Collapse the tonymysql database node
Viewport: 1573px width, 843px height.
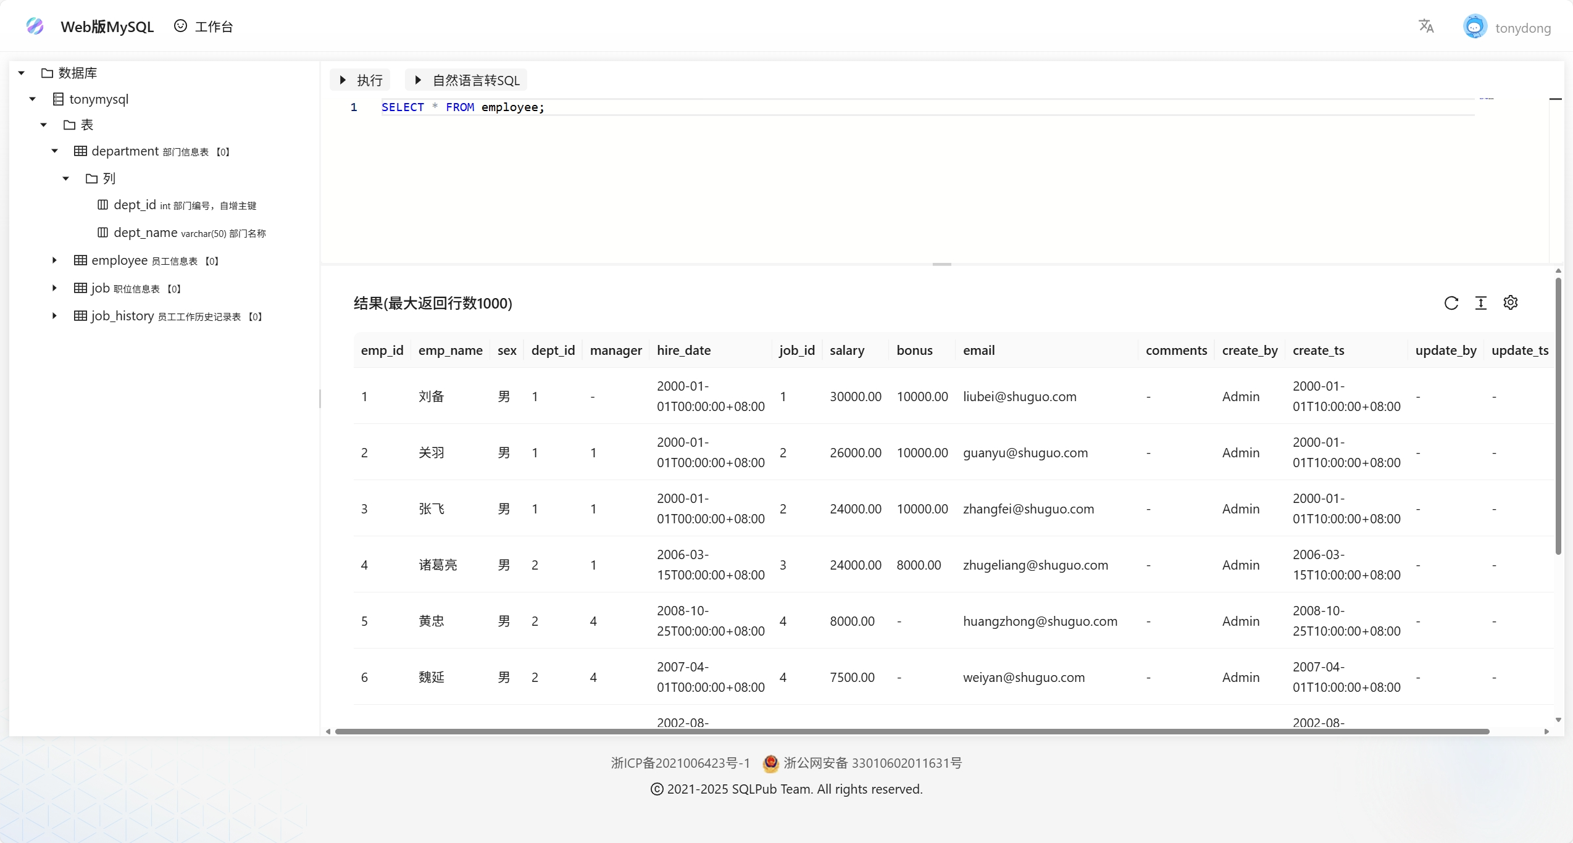click(x=32, y=99)
